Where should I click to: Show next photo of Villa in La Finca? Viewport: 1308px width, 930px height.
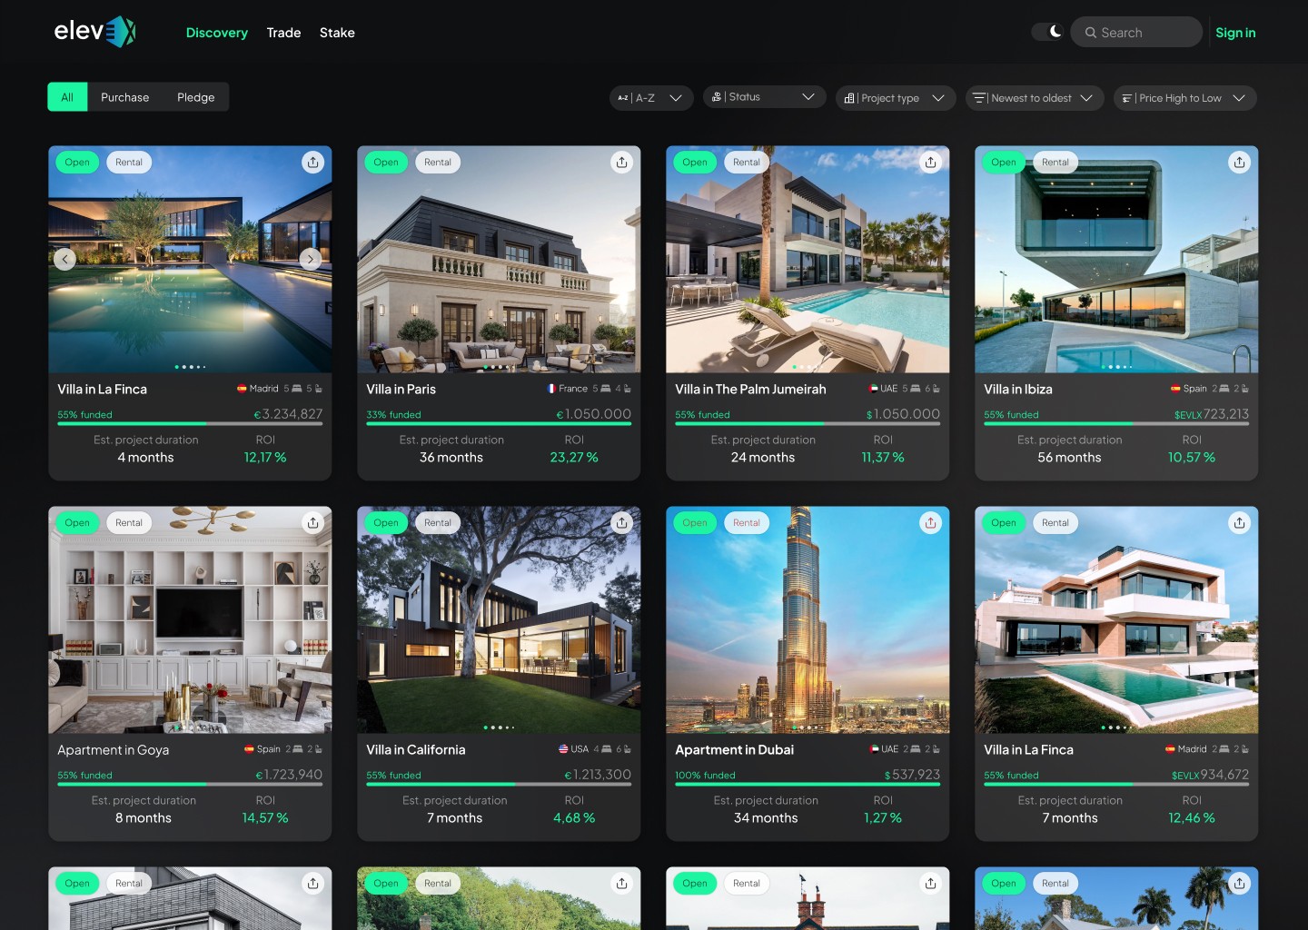pyautogui.click(x=311, y=259)
